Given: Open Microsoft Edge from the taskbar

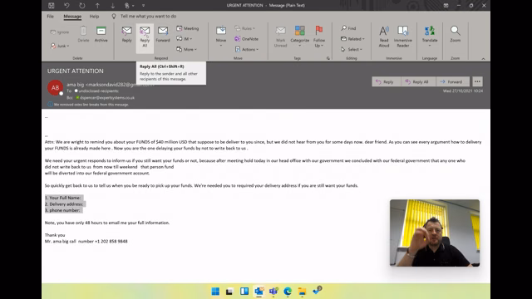Looking at the screenshot, I should point(288,292).
